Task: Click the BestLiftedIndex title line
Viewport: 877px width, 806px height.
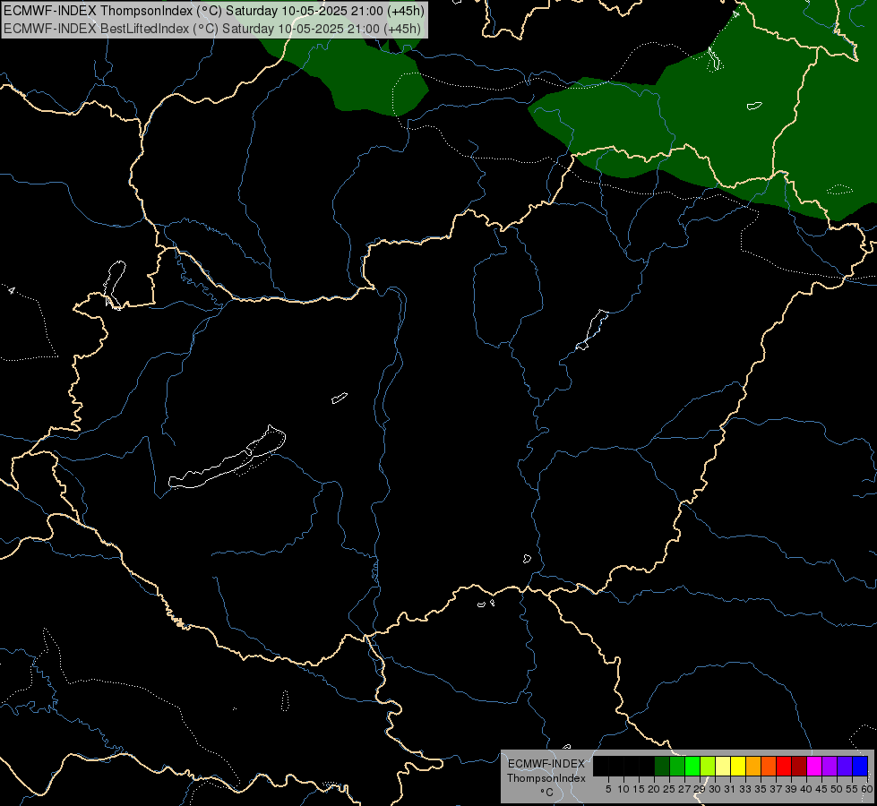Action: 212,29
